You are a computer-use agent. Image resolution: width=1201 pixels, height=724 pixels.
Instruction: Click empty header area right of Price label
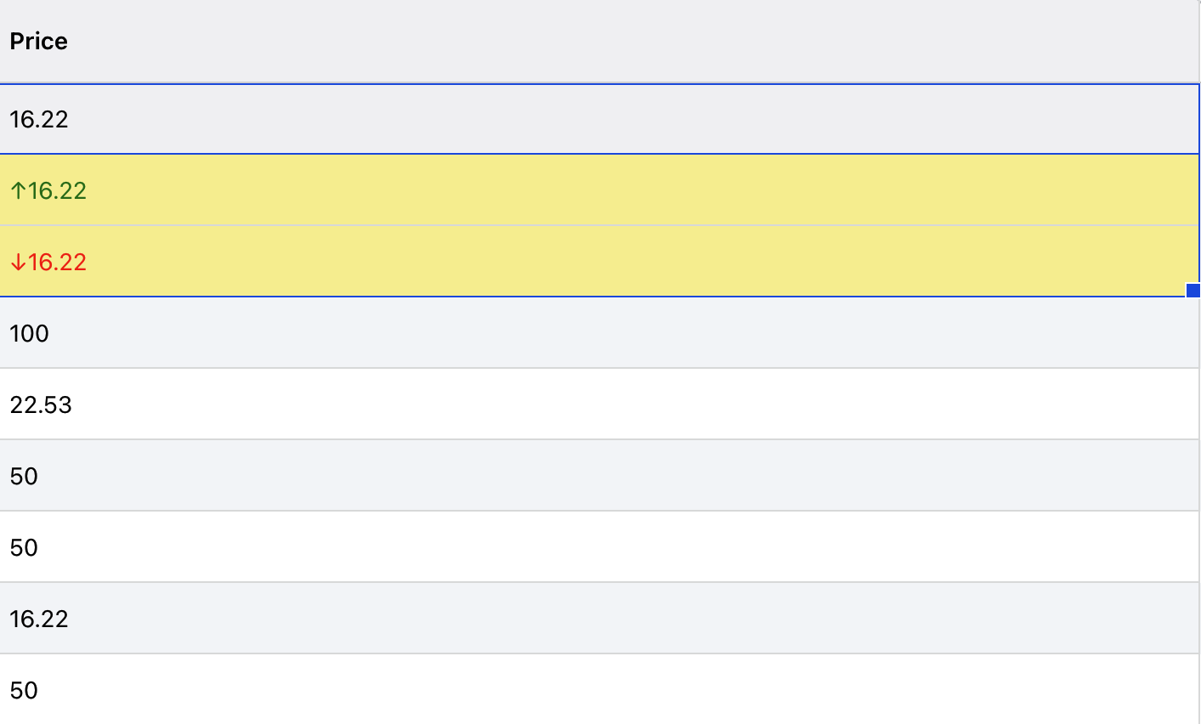595,41
